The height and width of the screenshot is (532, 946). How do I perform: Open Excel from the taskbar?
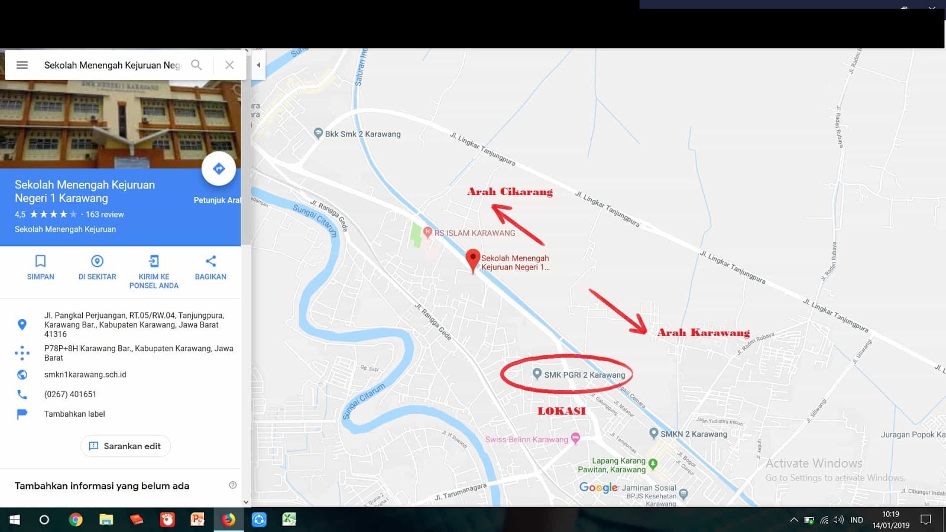[289, 520]
